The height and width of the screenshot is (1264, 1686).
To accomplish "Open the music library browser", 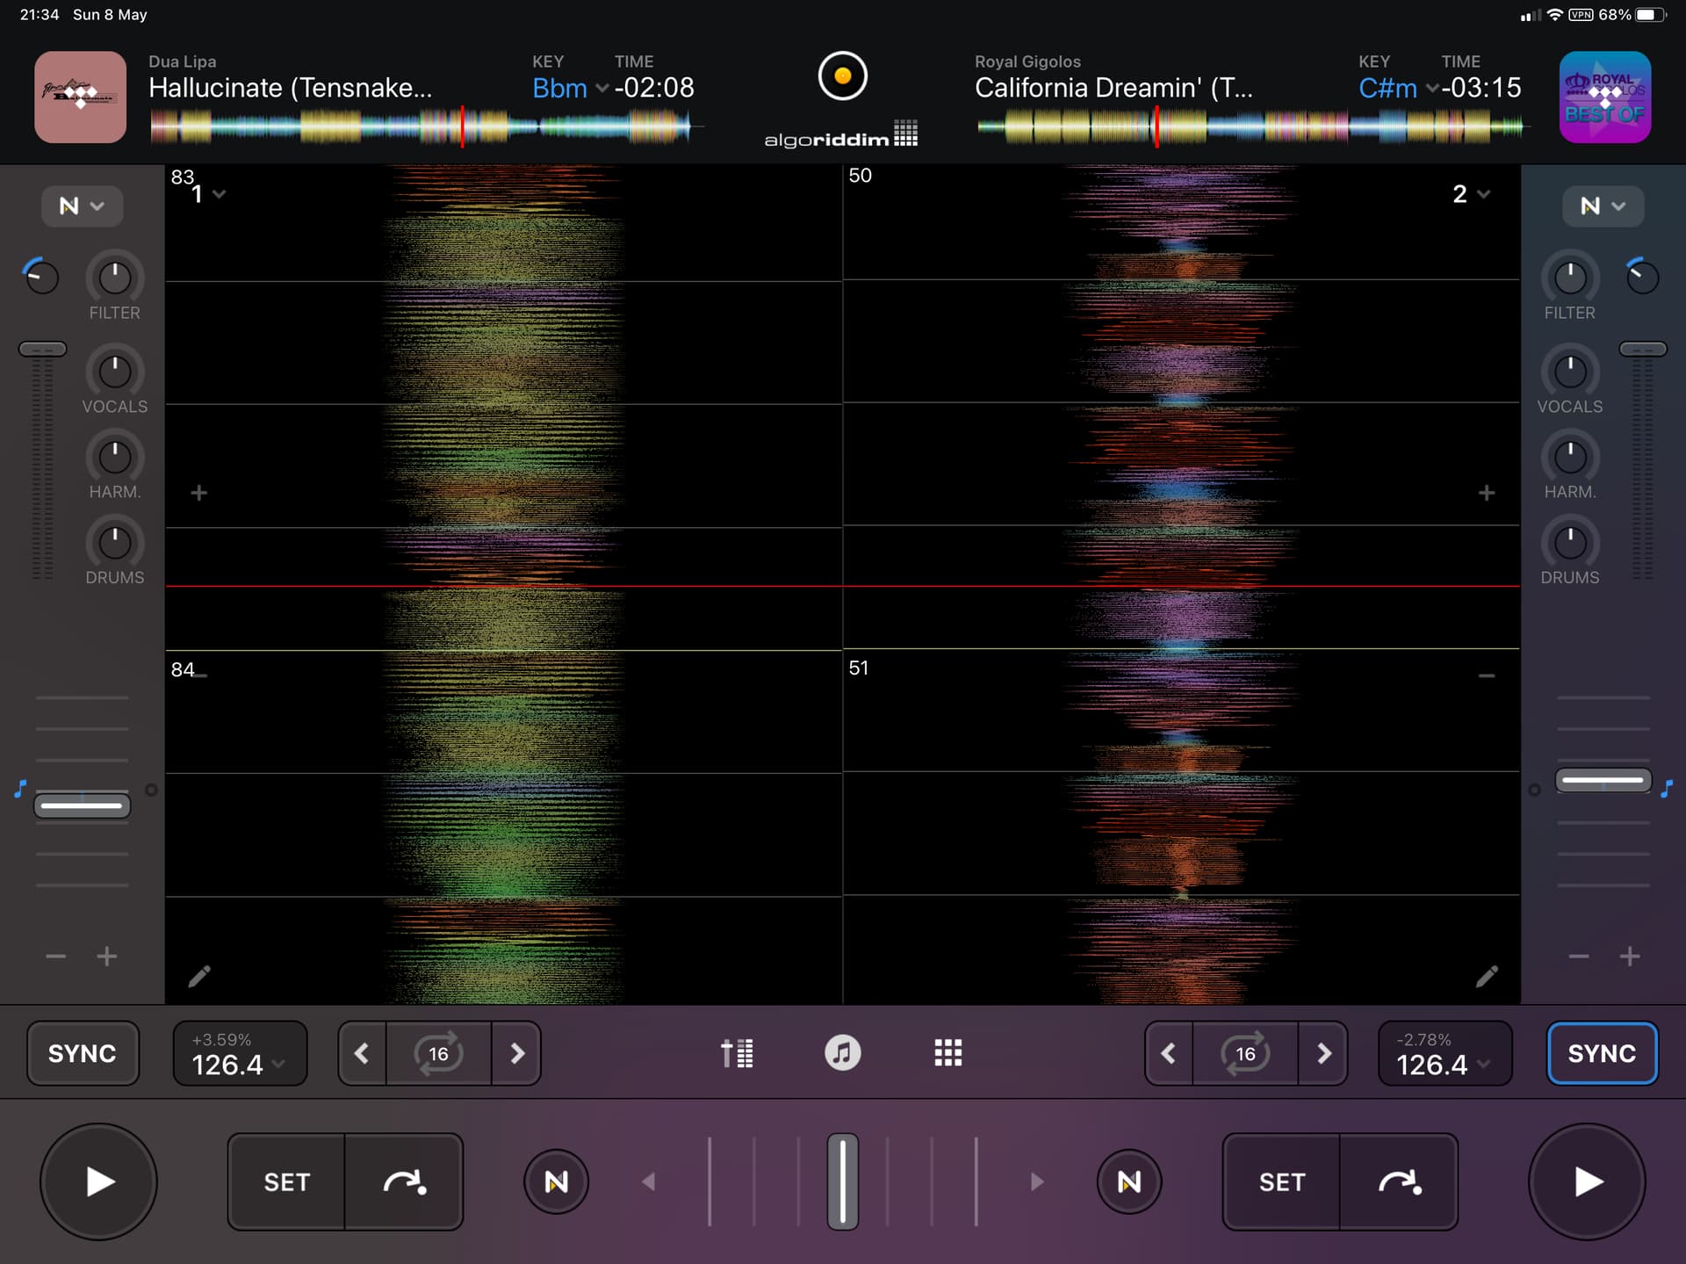I will point(842,1053).
